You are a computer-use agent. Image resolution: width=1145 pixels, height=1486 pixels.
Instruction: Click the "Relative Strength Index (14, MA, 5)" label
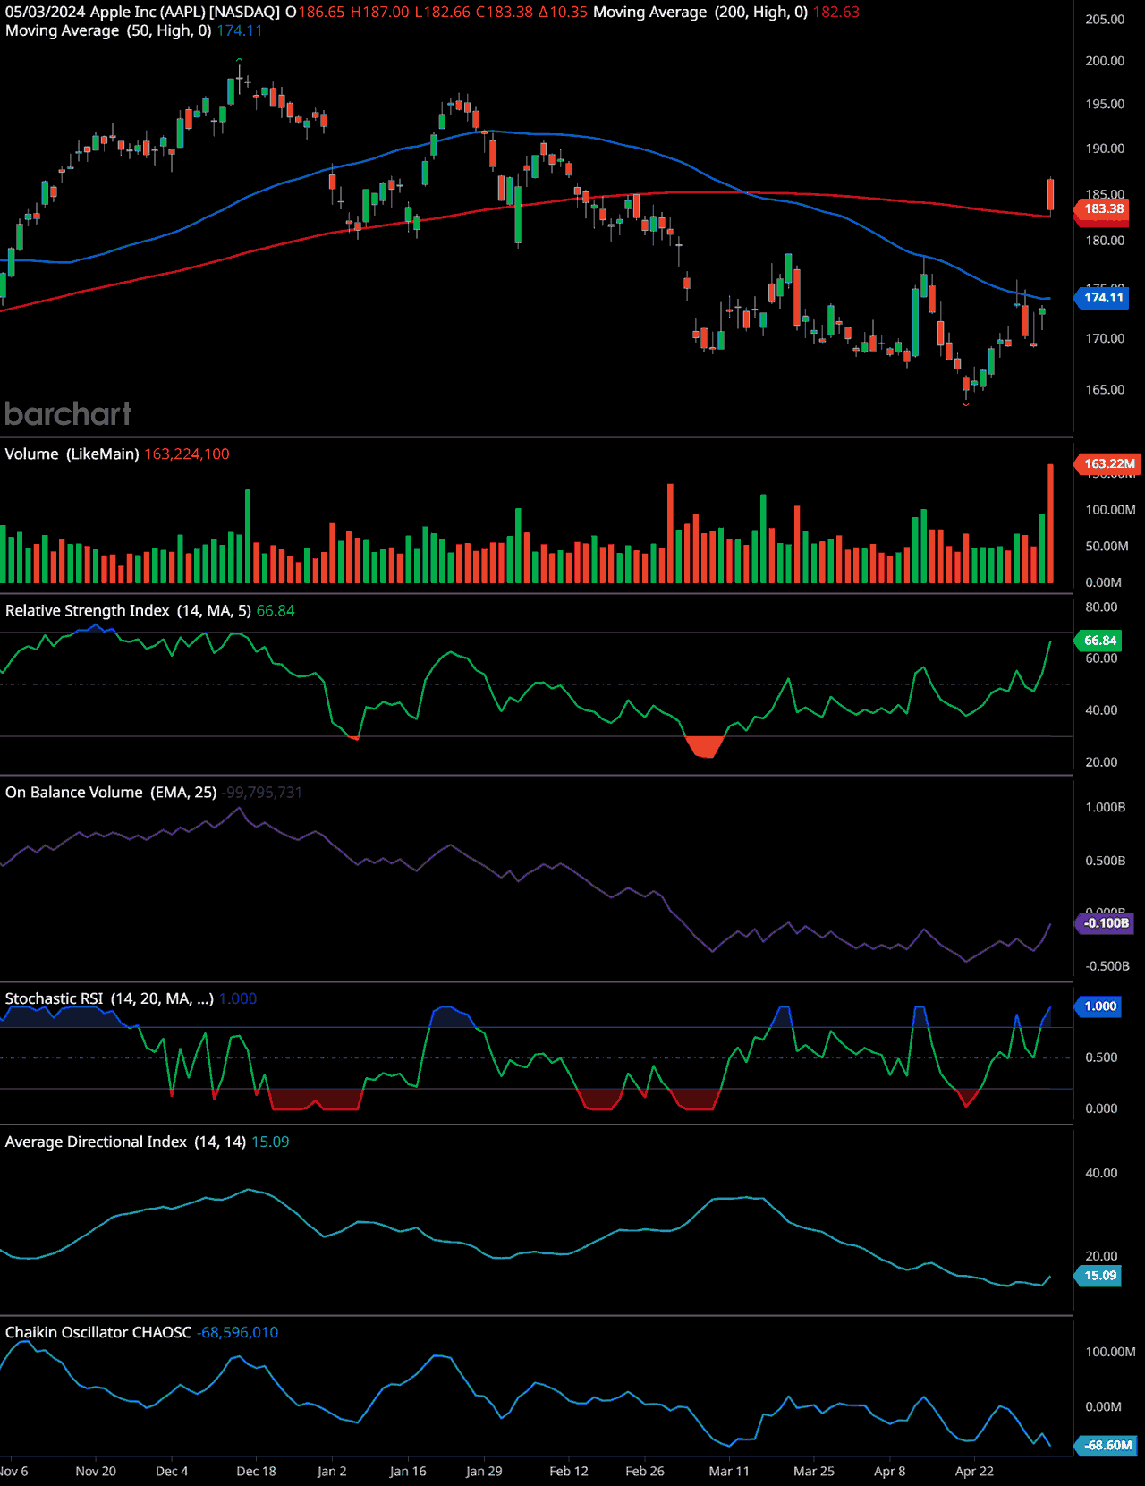pos(128,611)
